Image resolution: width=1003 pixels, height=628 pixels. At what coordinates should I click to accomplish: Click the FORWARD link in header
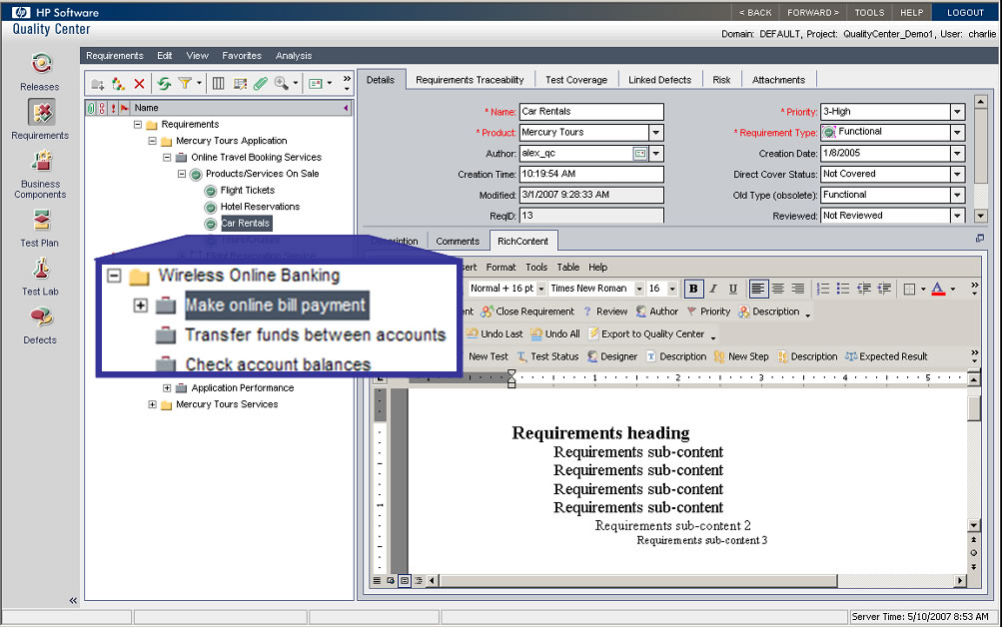[x=813, y=12]
